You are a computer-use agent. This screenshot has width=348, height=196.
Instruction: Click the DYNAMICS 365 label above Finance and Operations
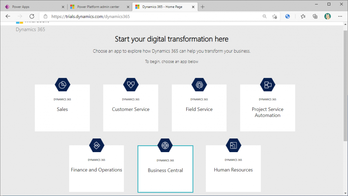pos(97,160)
